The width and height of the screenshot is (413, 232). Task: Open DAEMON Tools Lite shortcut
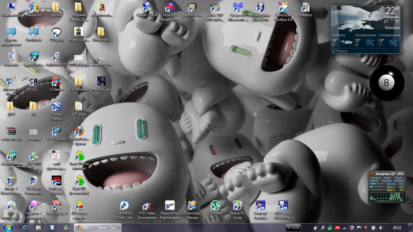[x=124, y=206]
